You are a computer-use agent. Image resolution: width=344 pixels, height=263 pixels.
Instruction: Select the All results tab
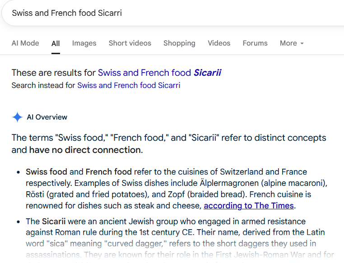[56, 44]
